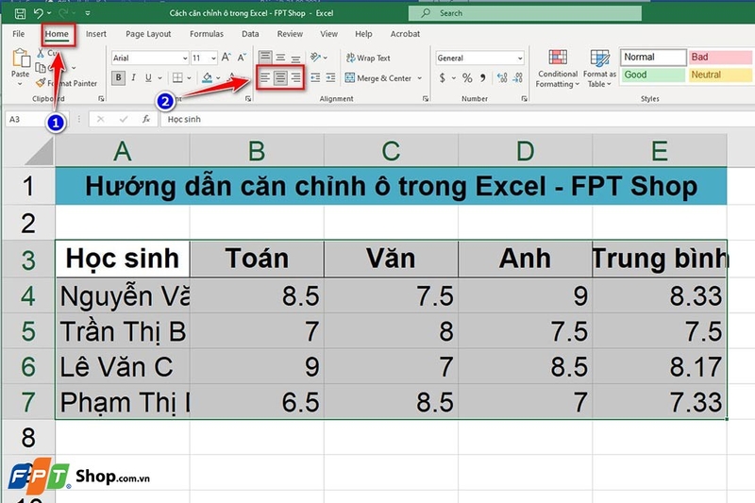Click the Accounting dollar format icon
The image size is (755, 503).
(442, 78)
